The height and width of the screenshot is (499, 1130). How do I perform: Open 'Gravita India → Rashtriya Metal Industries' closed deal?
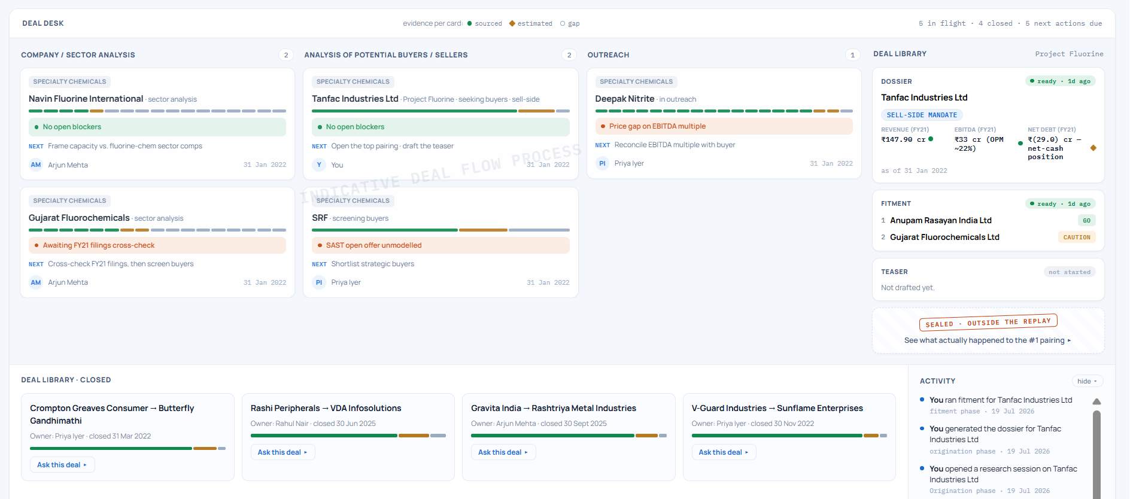pyautogui.click(x=569, y=437)
